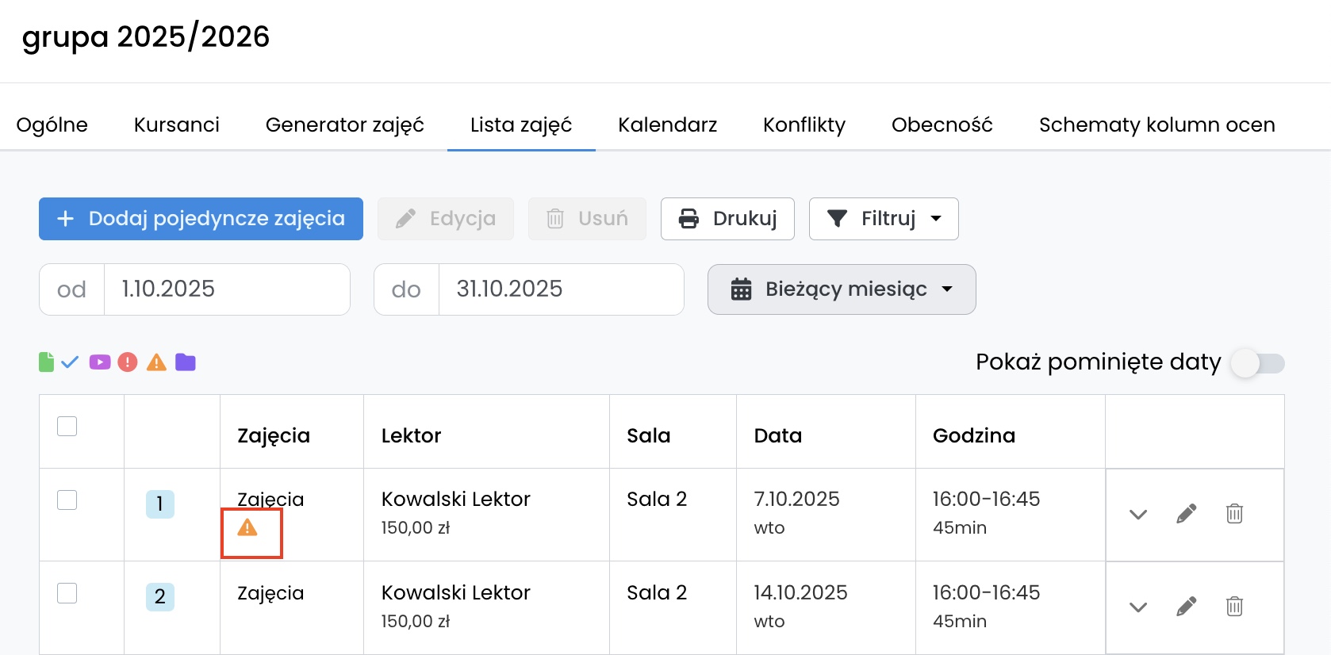Expand details of the 7.10.2025 class row
This screenshot has height=655, width=1331.
pos(1138,514)
